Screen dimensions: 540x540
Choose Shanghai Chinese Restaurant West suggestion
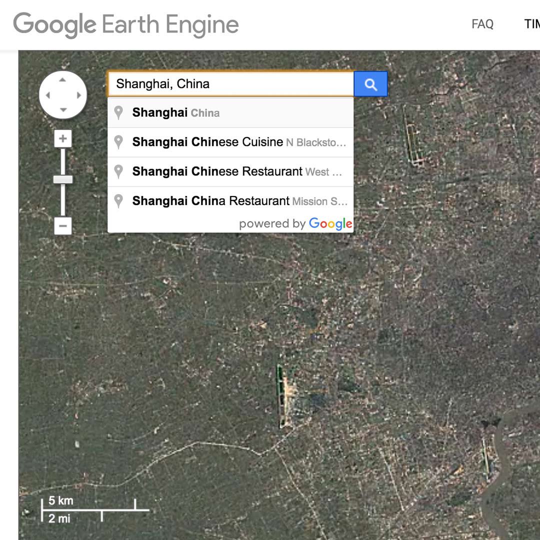pos(230,171)
